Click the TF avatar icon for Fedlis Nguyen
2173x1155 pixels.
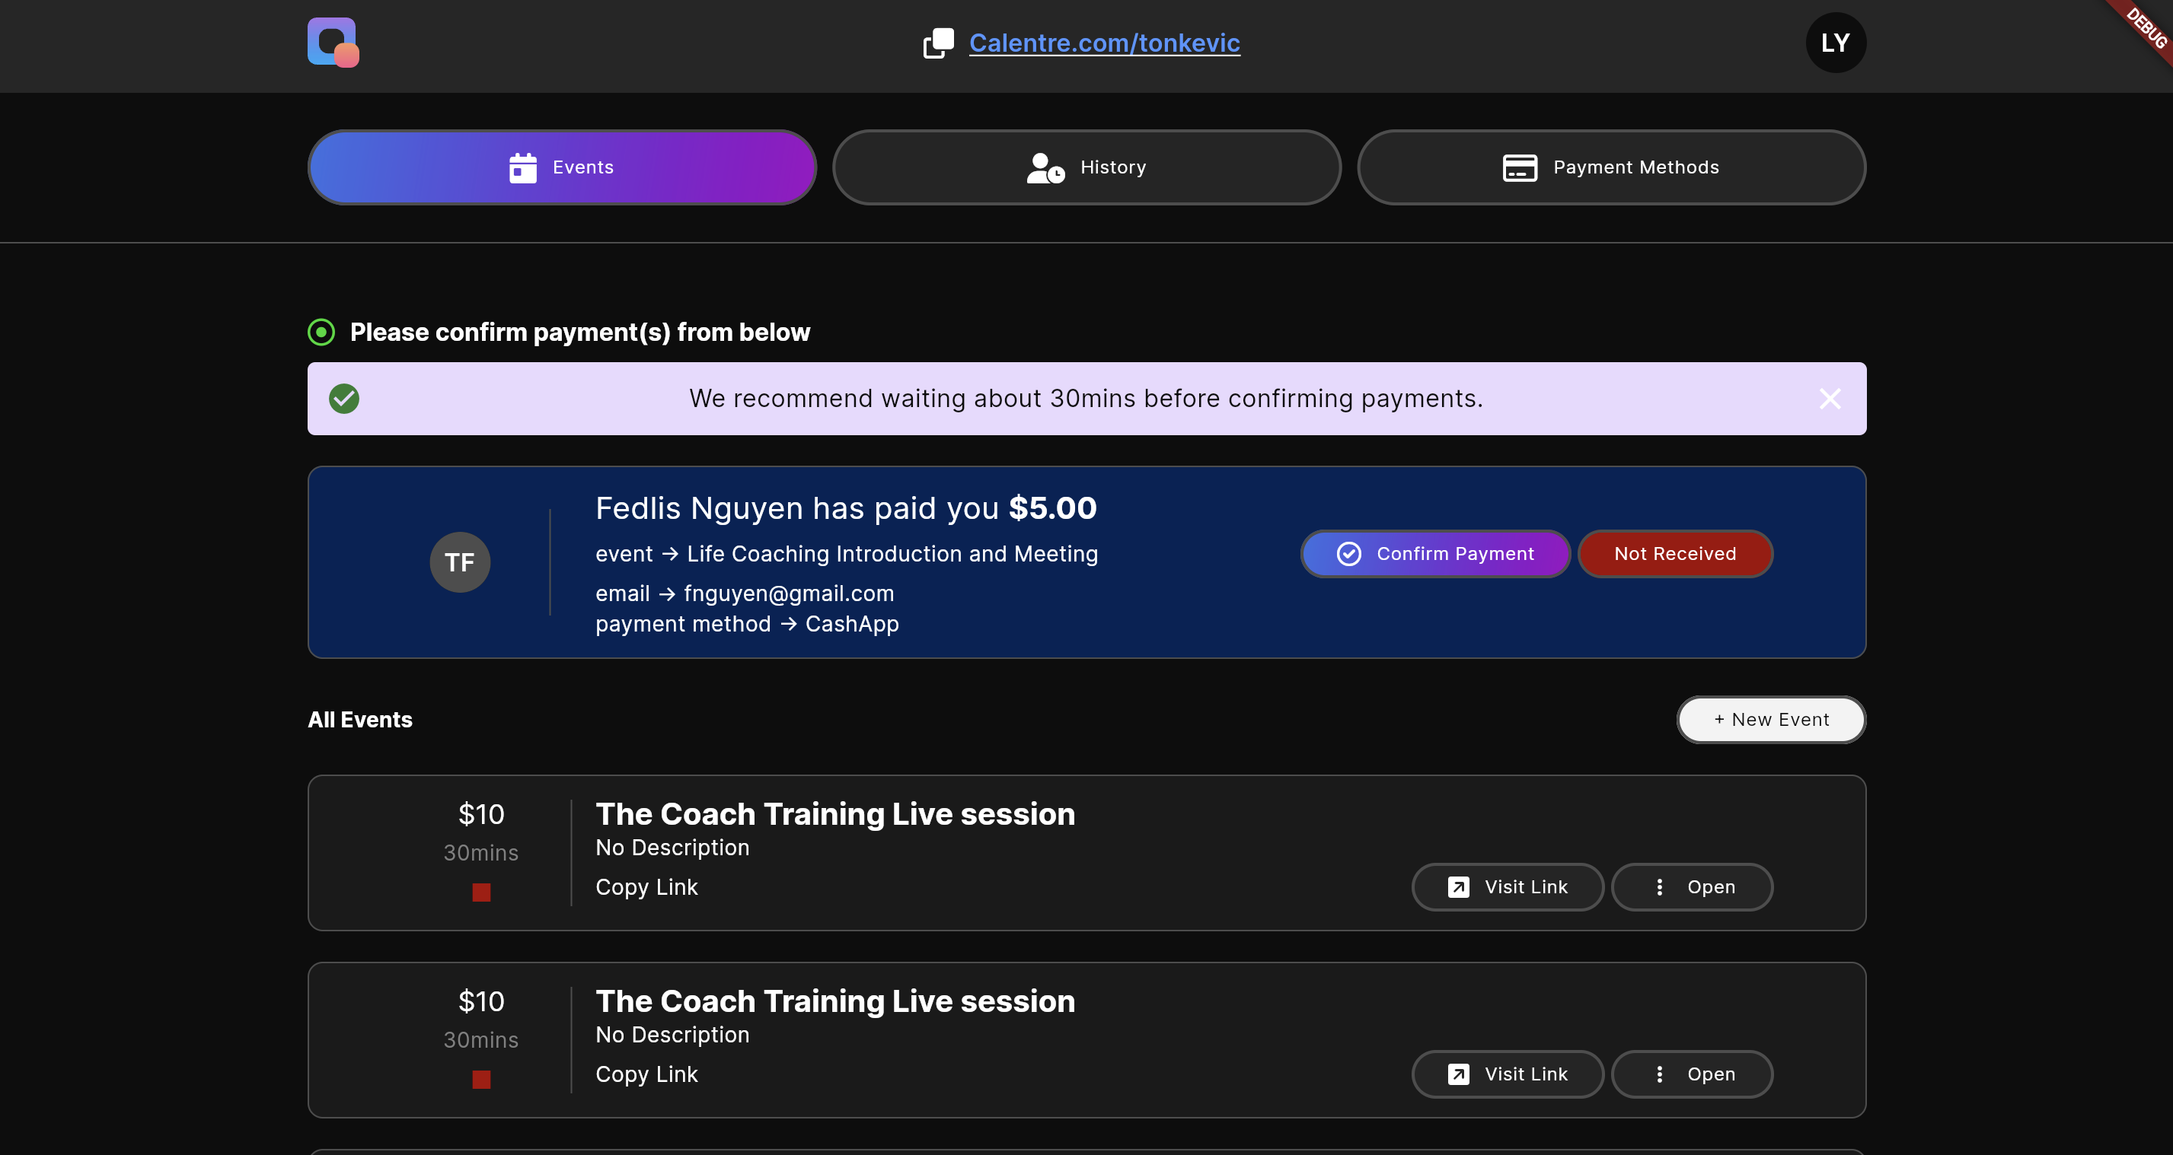pos(458,562)
